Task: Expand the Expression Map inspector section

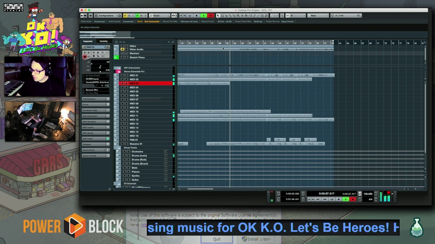Action: pyautogui.click(x=96, y=110)
